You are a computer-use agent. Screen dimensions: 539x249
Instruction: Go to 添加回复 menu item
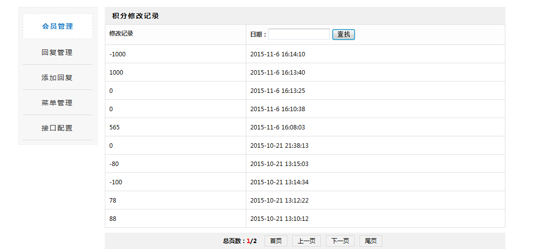click(x=57, y=78)
